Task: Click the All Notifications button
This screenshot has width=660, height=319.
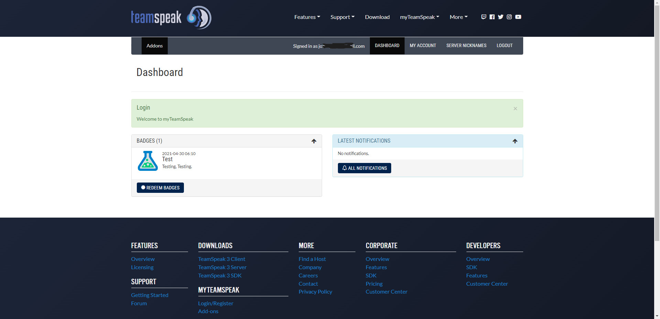Action: [x=364, y=168]
